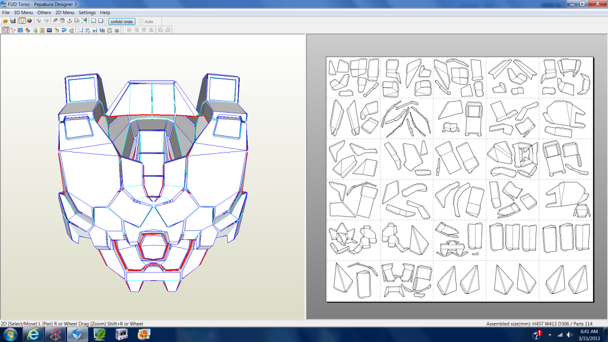Click the rotate-right circular arrow icon
The height and width of the screenshot is (342, 608).
point(167,30)
